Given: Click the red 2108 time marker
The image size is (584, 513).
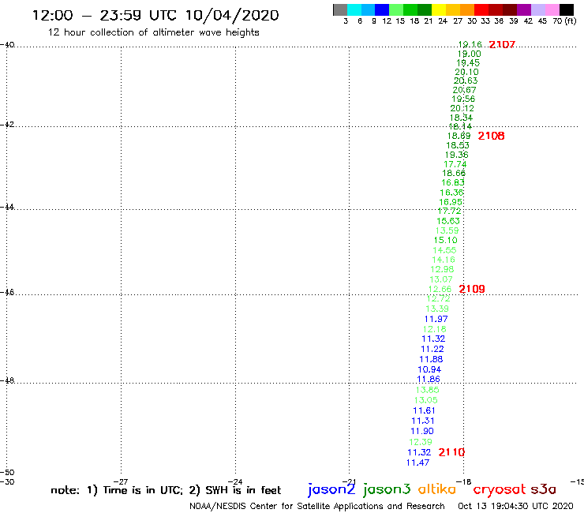Looking at the screenshot, I should point(491,136).
